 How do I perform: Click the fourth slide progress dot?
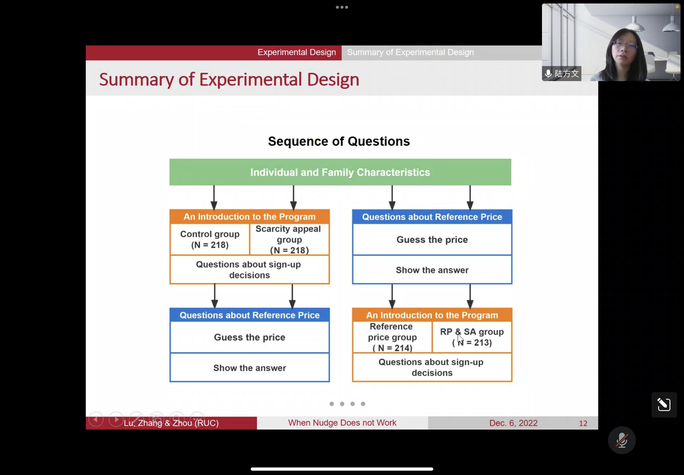click(363, 404)
